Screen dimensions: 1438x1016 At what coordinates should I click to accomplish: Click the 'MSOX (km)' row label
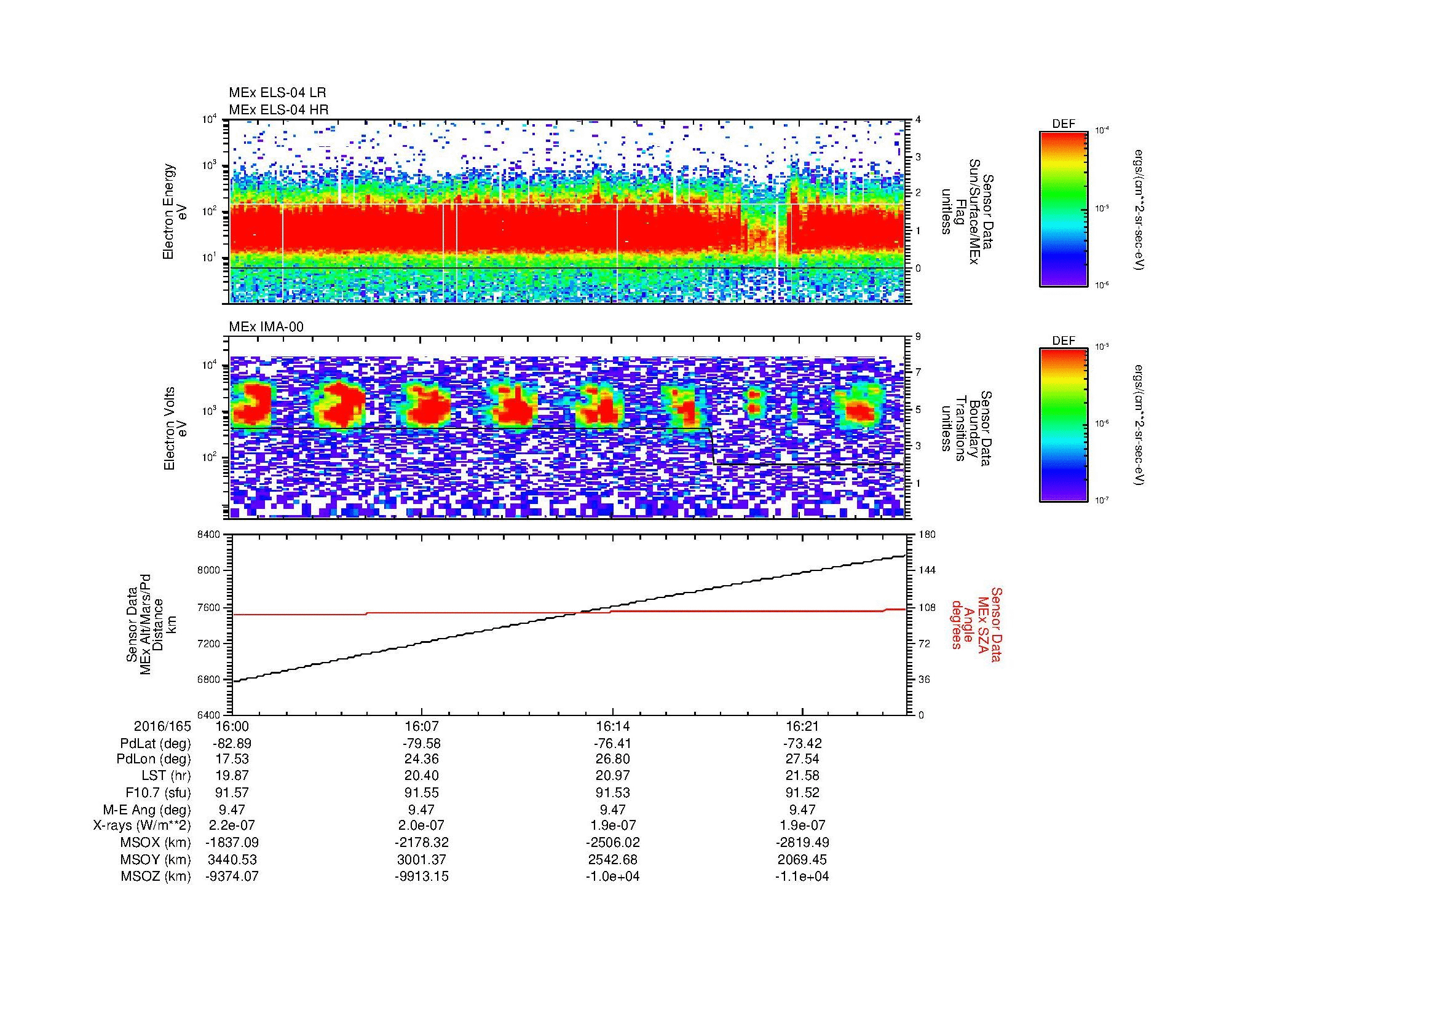pyautogui.click(x=156, y=843)
